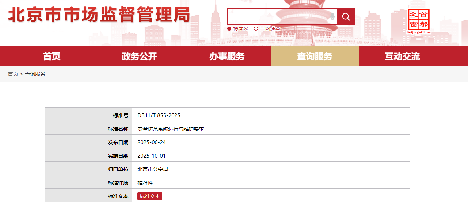Open the 首都之窗 Beijing-China logo
The height and width of the screenshot is (217, 468).
pyautogui.click(x=419, y=21)
